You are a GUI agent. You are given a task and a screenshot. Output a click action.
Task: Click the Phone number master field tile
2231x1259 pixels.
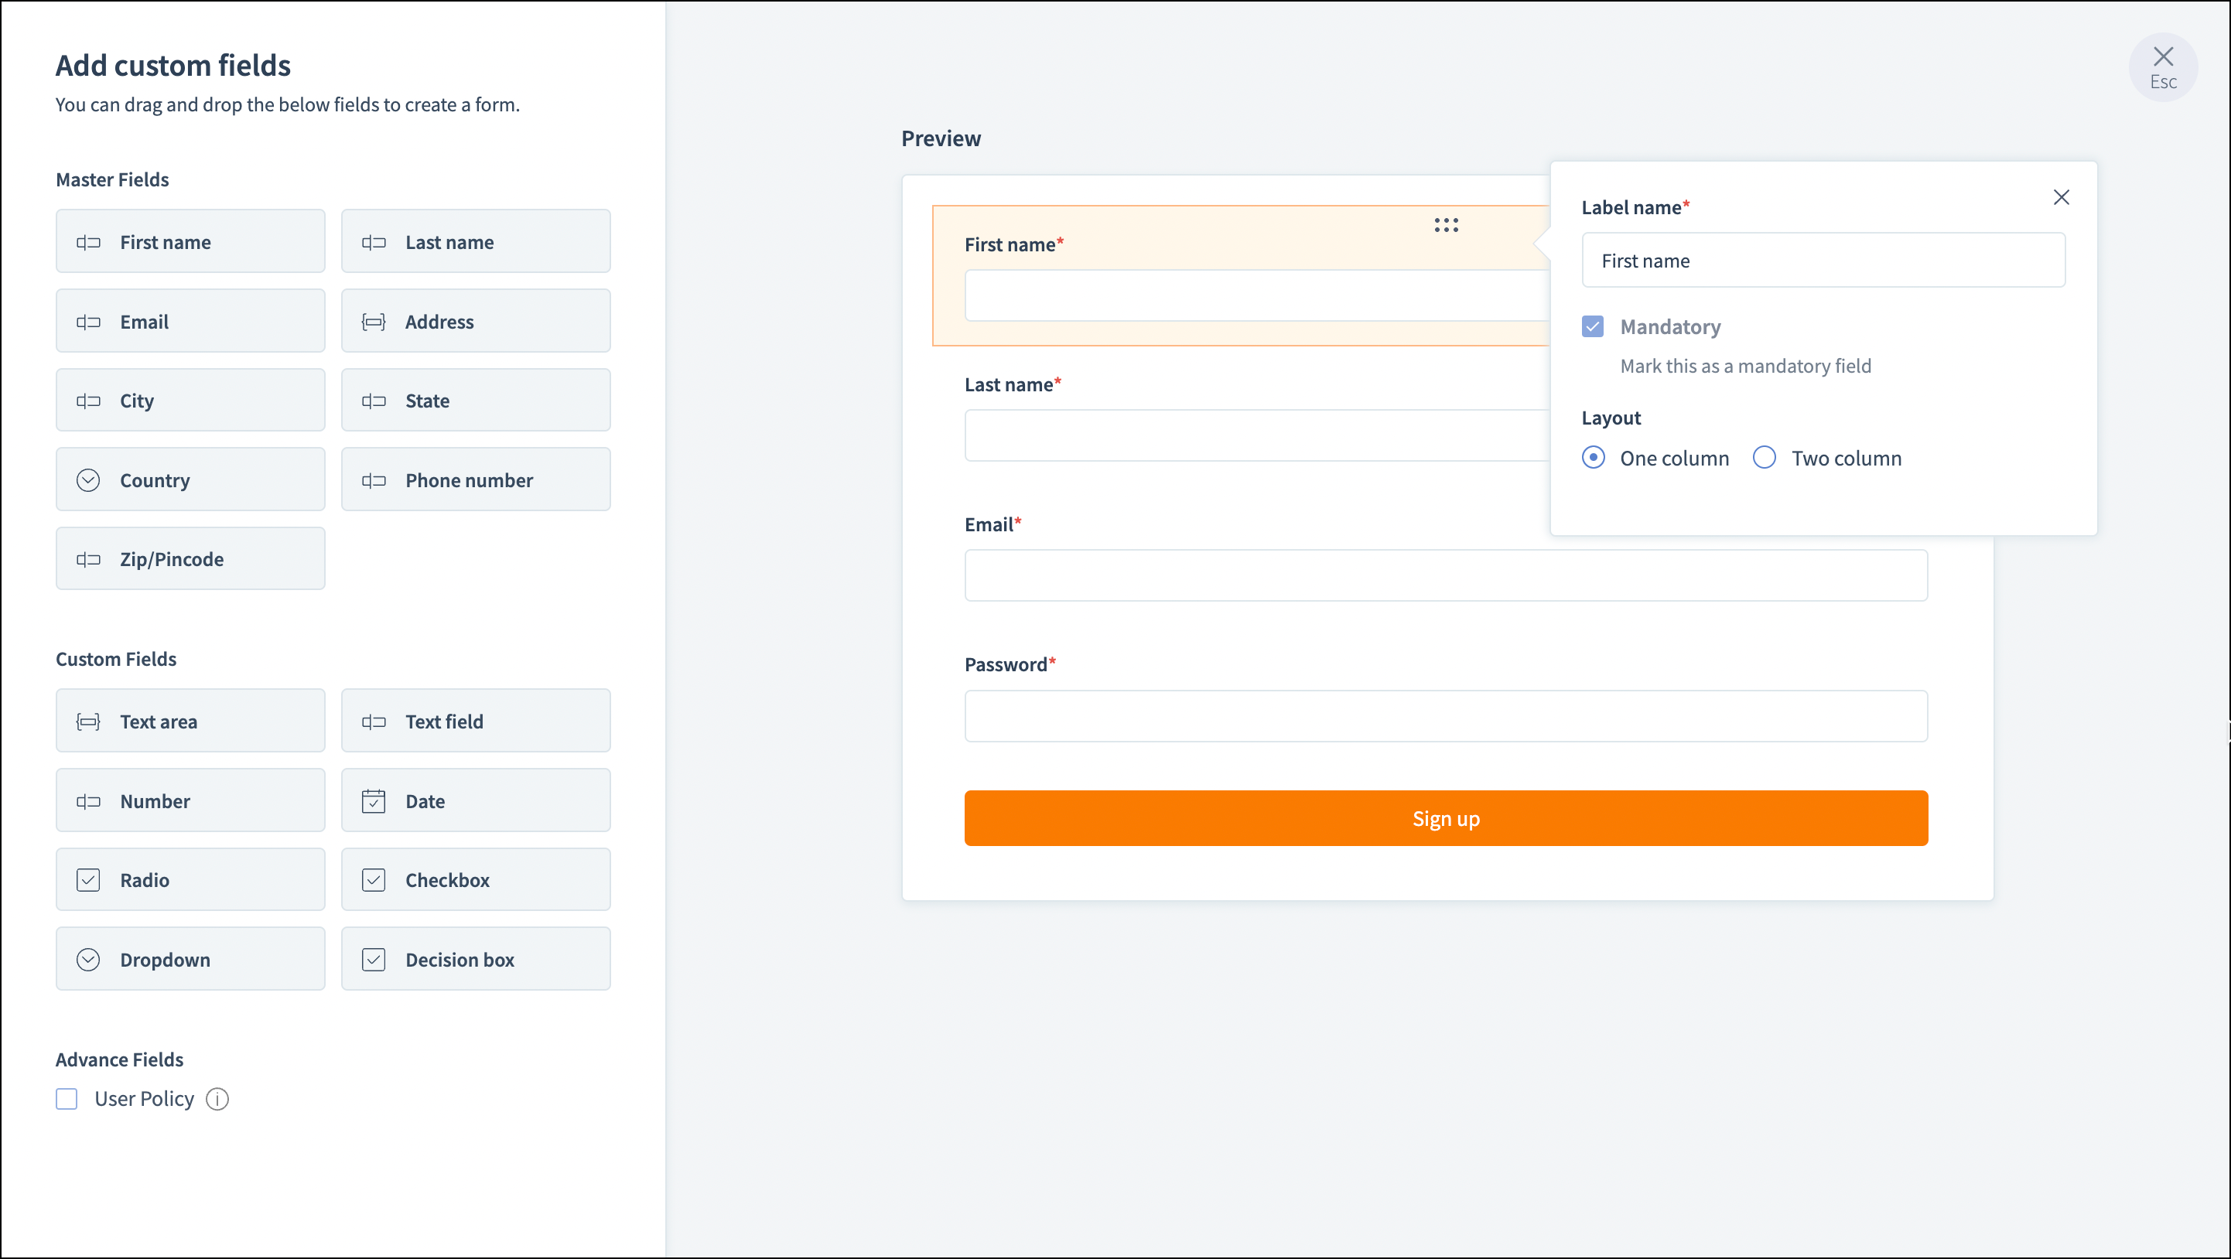pyautogui.click(x=476, y=479)
